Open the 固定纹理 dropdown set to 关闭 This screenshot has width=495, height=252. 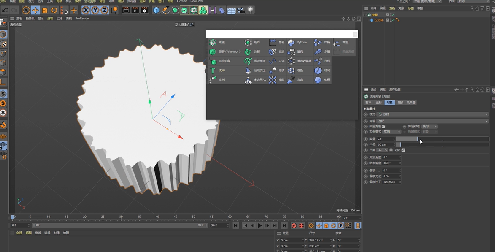tap(429, 126)
